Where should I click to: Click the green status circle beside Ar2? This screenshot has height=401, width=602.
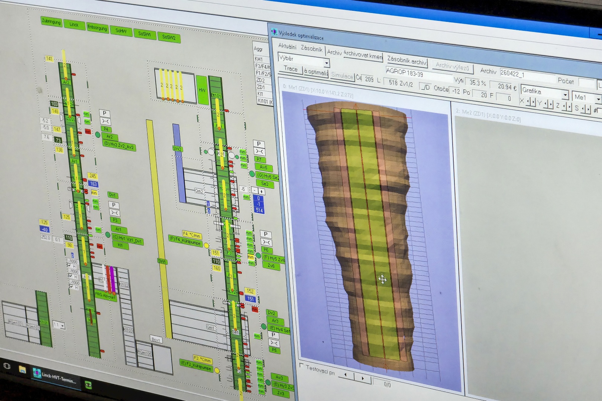pos(98,134)
